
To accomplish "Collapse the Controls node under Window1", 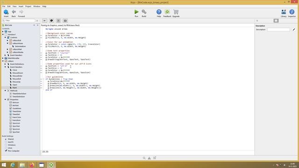I will coord(5,37).
